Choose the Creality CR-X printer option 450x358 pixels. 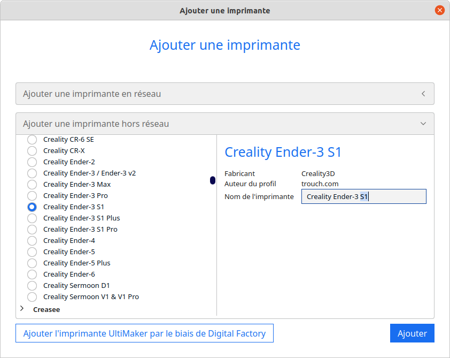pyautogui.click(x=32, y=151)
